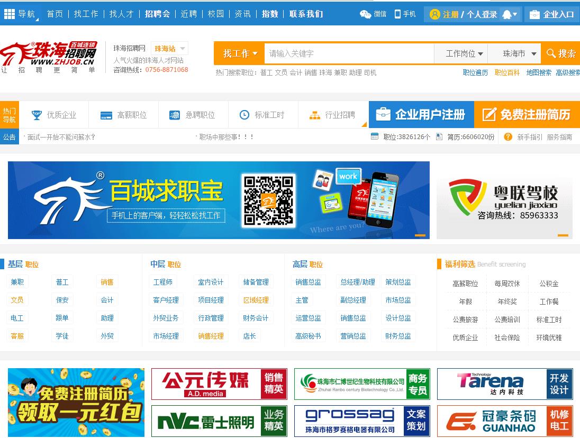Click the 粤联驾校 advertisement
580x438 pixels.
(x=504, y=200)
